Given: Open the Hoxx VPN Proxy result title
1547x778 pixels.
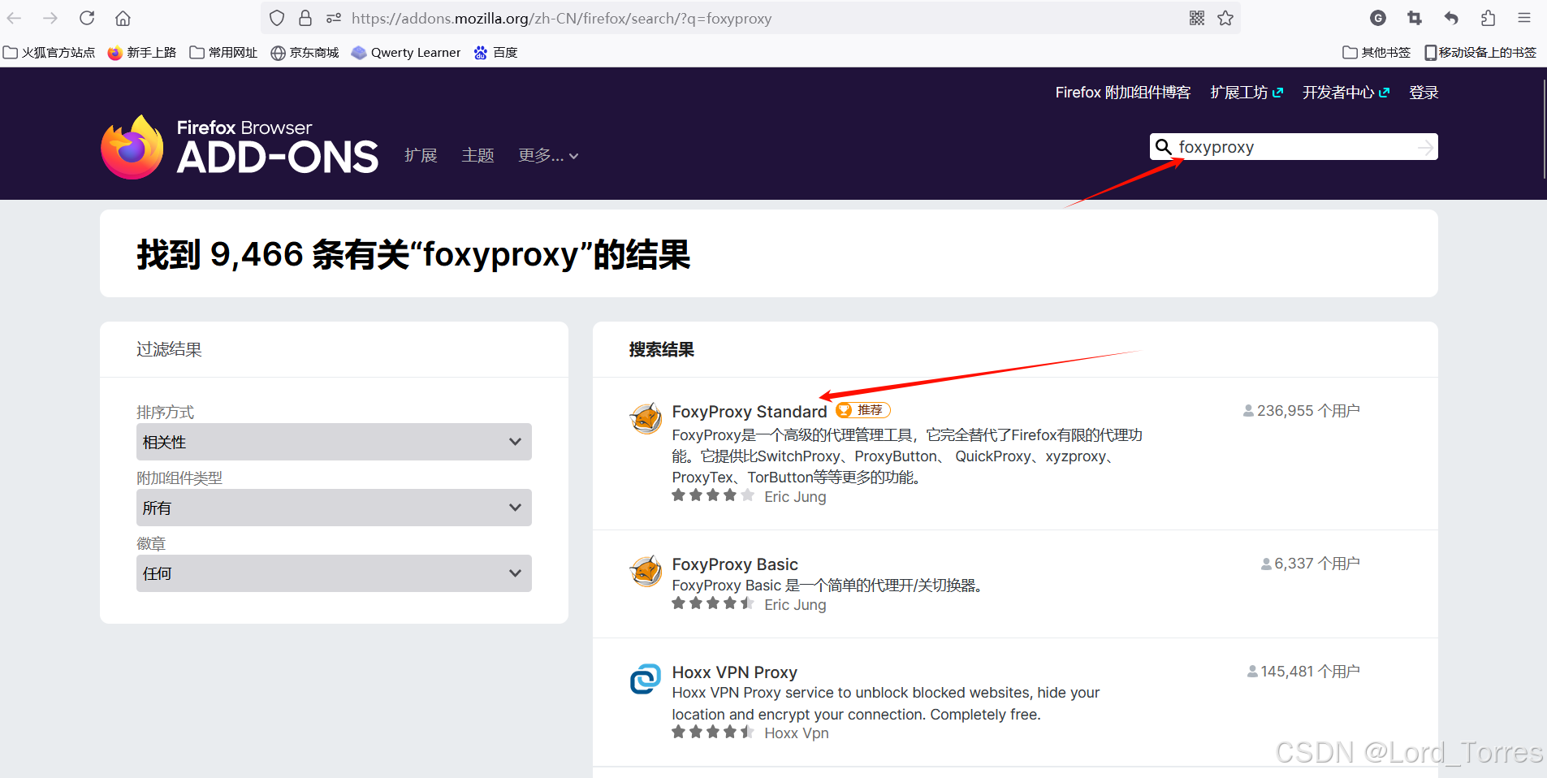Looking at the screenshot, I should [x=735, y=672].
